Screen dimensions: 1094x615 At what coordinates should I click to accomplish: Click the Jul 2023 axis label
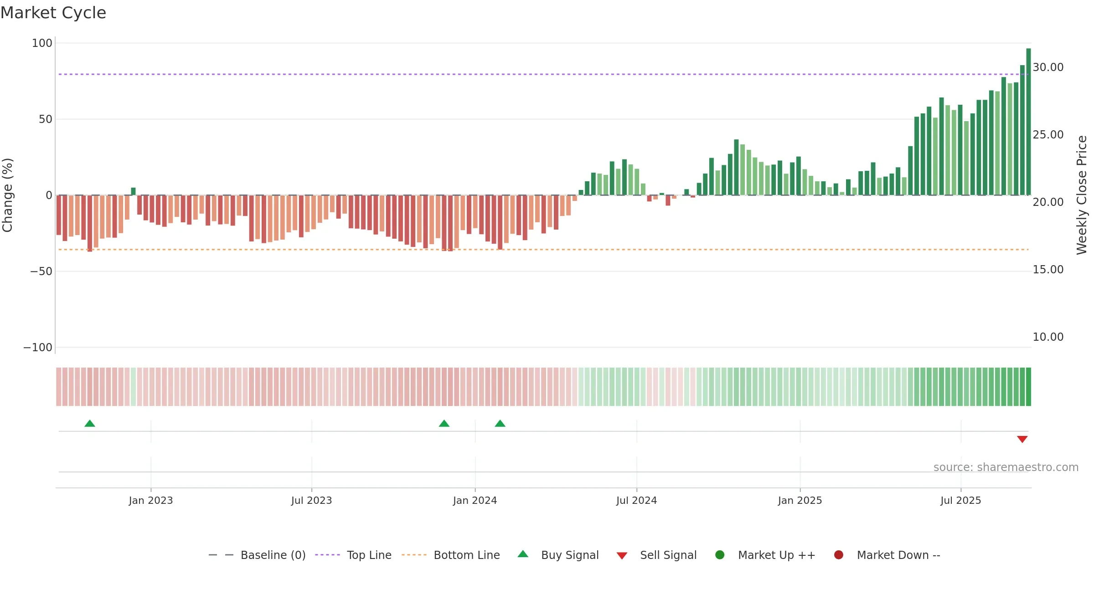tap(312, 501)
